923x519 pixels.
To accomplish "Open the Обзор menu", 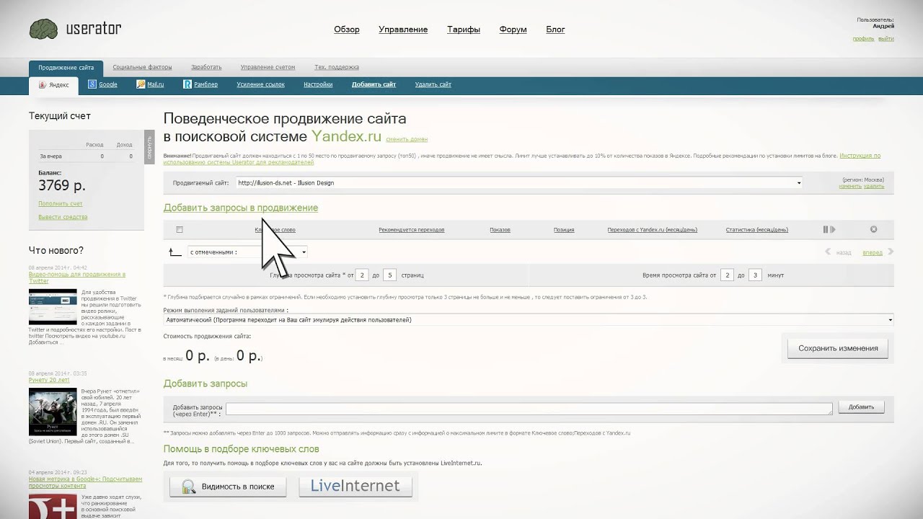I will pyautogui.click(x=347, y=30).
